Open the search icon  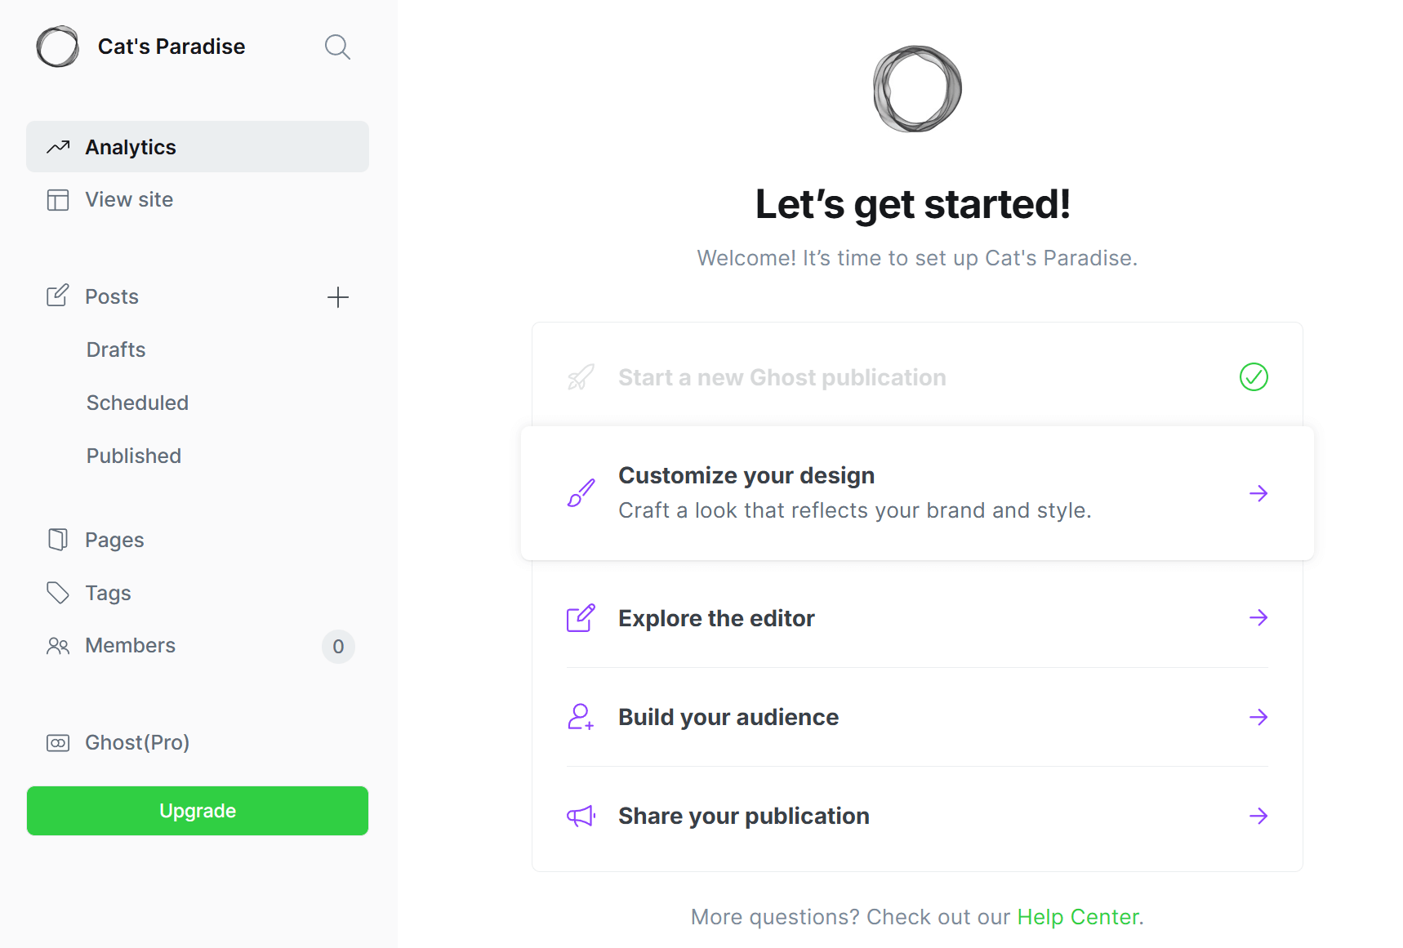click(x=337, y=47)
